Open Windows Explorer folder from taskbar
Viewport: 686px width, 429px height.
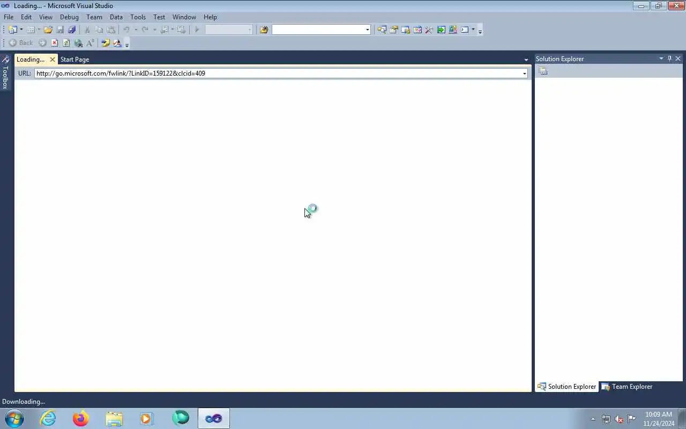point(114,418)
